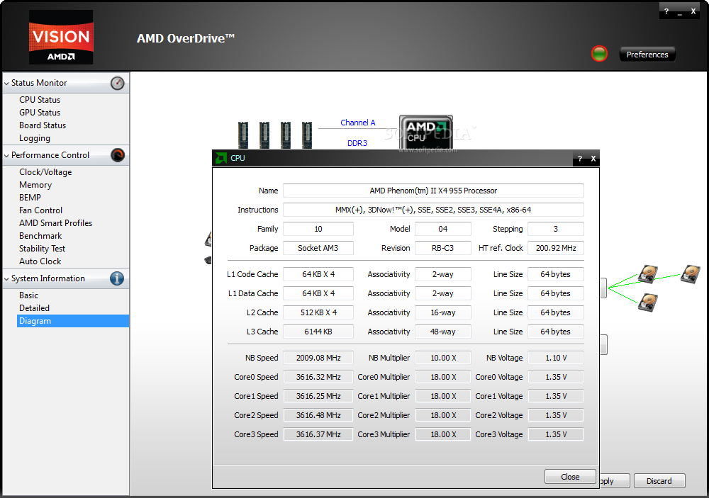Click the NB Speed value 2009.08 MHz
Viewport: 709px width, 503px height.
click(318, 358)
